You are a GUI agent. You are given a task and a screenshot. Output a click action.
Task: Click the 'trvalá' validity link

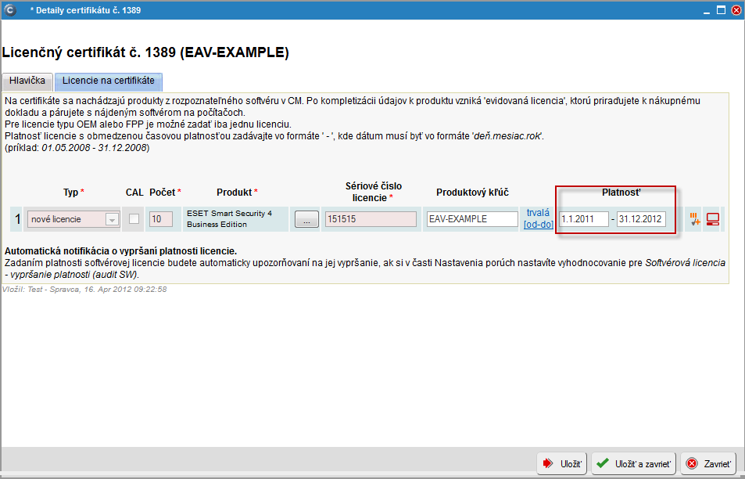[x=538, y=213]
